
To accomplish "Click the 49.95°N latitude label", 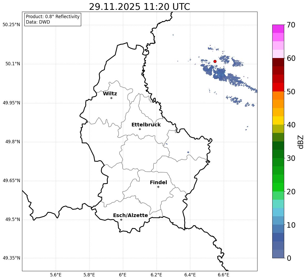I will point(11,103).
